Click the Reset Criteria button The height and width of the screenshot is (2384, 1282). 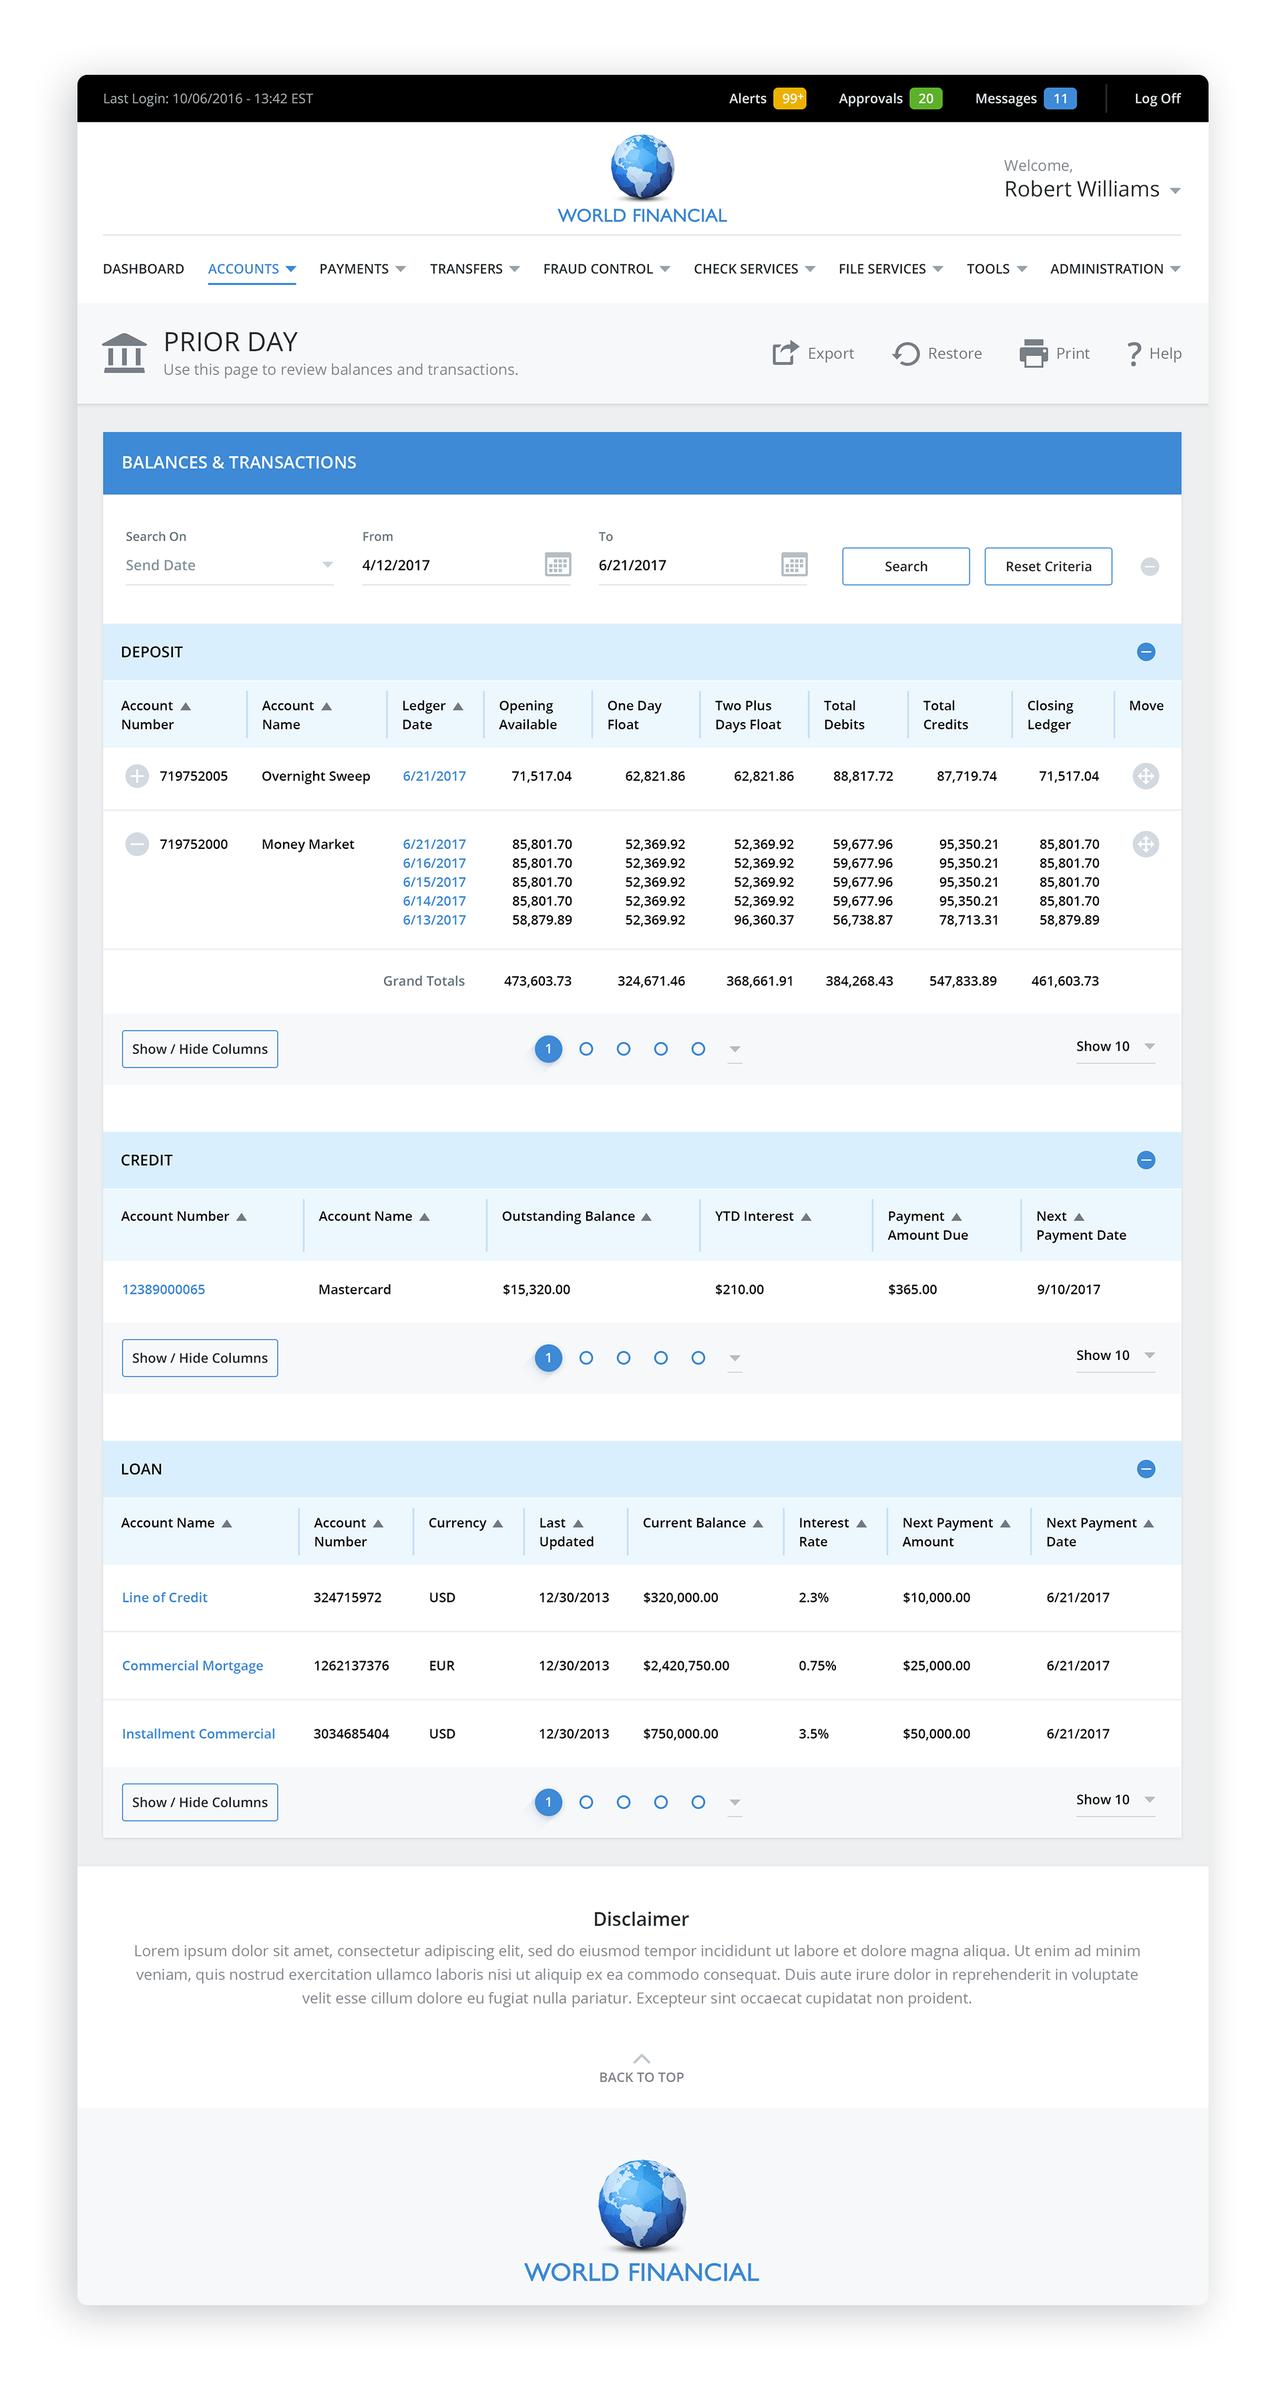click(1048, 566)
